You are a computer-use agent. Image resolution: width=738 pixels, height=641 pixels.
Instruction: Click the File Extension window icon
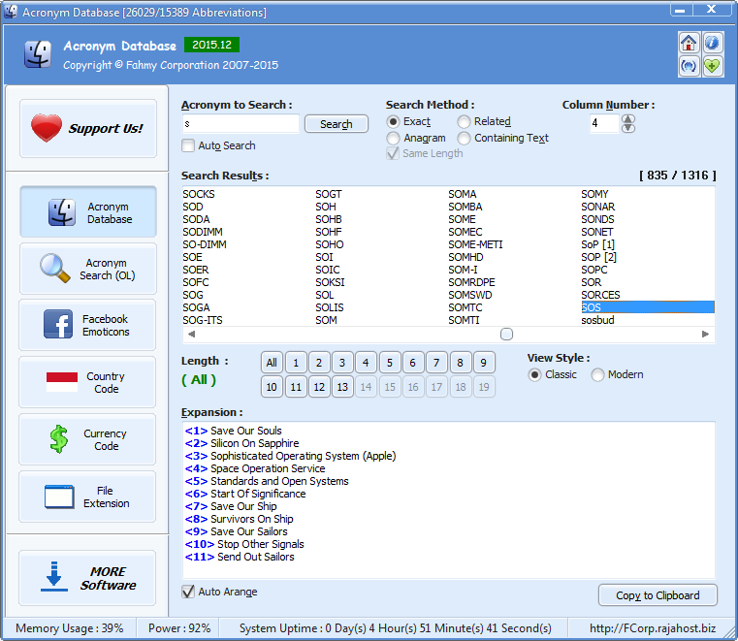point(59,497)
